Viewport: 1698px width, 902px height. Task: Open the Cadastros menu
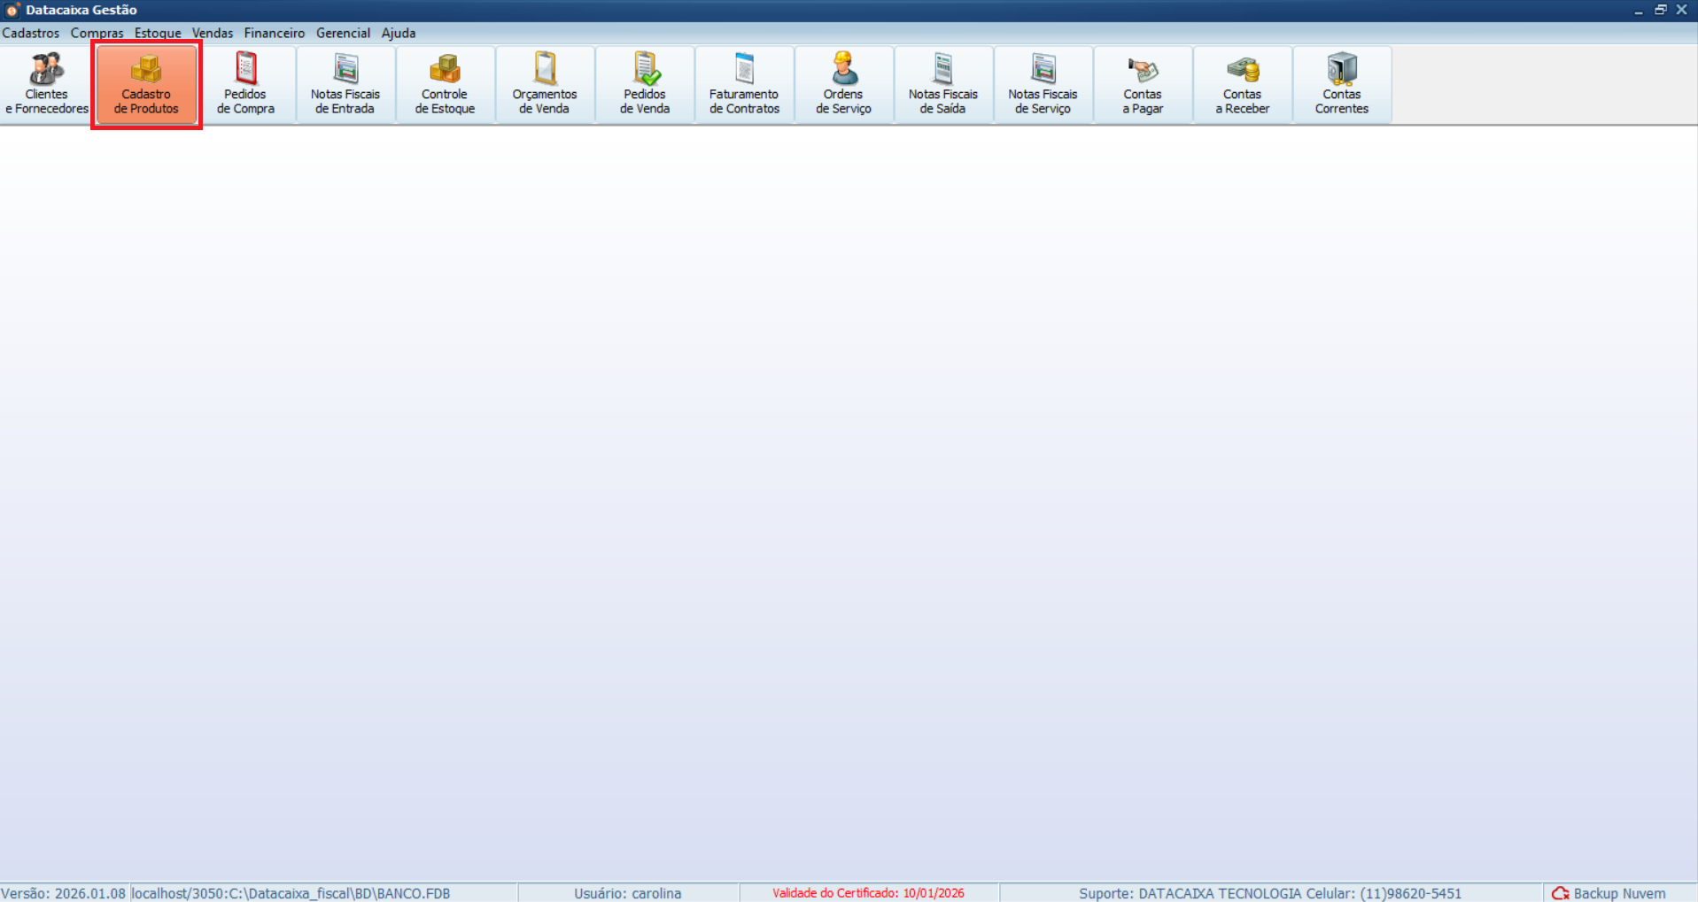click(x=31, y=33)
